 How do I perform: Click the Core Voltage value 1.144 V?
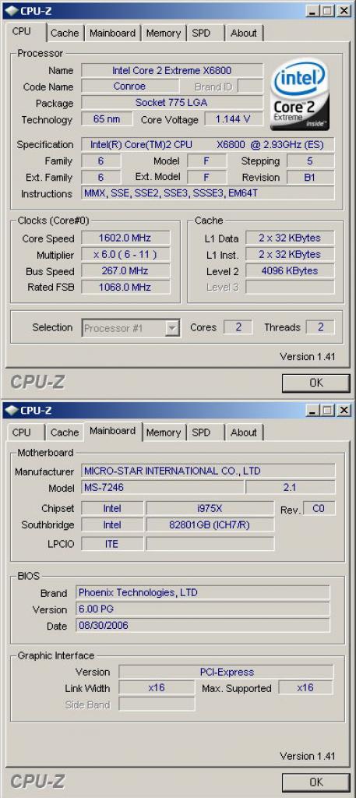(x=234, y=119)
